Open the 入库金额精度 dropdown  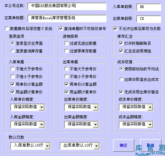tap(41, 124)
